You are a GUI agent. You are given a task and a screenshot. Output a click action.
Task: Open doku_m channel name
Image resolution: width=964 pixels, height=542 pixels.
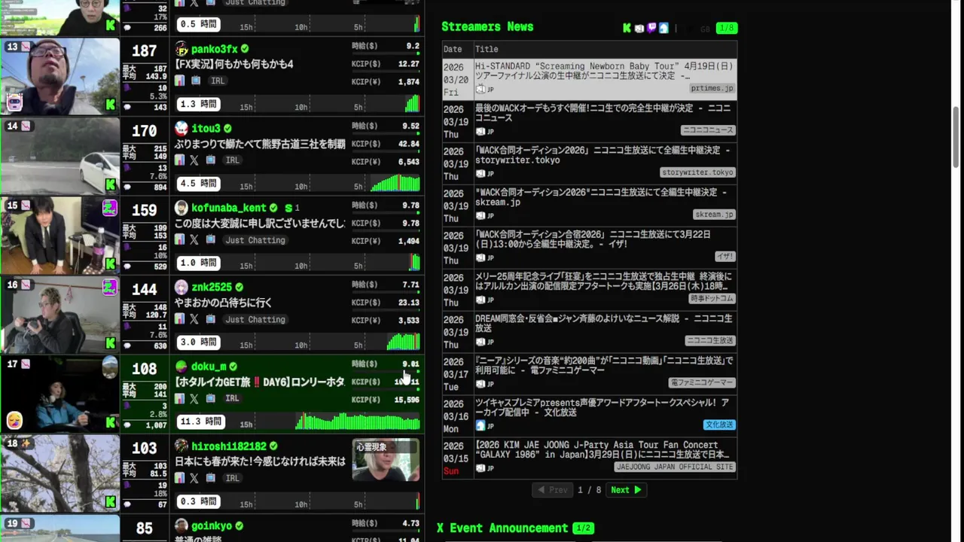[209, 367]
